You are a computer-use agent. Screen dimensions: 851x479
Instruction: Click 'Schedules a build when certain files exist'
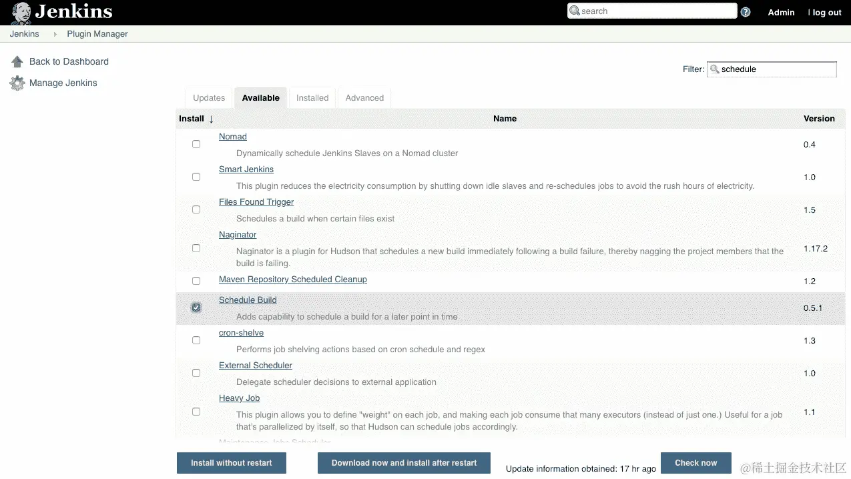click(x=315, y=219)
